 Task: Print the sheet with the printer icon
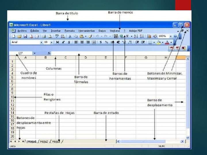(x=44, y=36)
